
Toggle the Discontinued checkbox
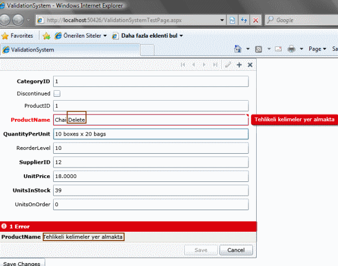point(57,93)
